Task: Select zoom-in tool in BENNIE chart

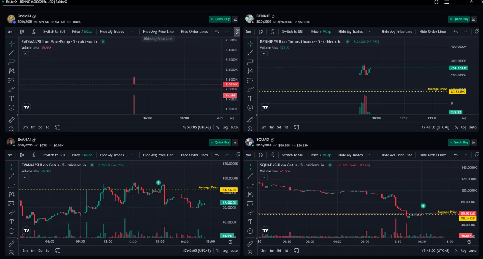Action: click(250, 129)
